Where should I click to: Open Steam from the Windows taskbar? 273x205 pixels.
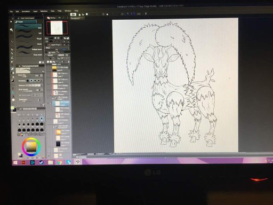pos(42,162)
